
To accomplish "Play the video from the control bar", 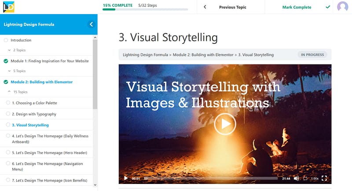I will pos(126,178).
